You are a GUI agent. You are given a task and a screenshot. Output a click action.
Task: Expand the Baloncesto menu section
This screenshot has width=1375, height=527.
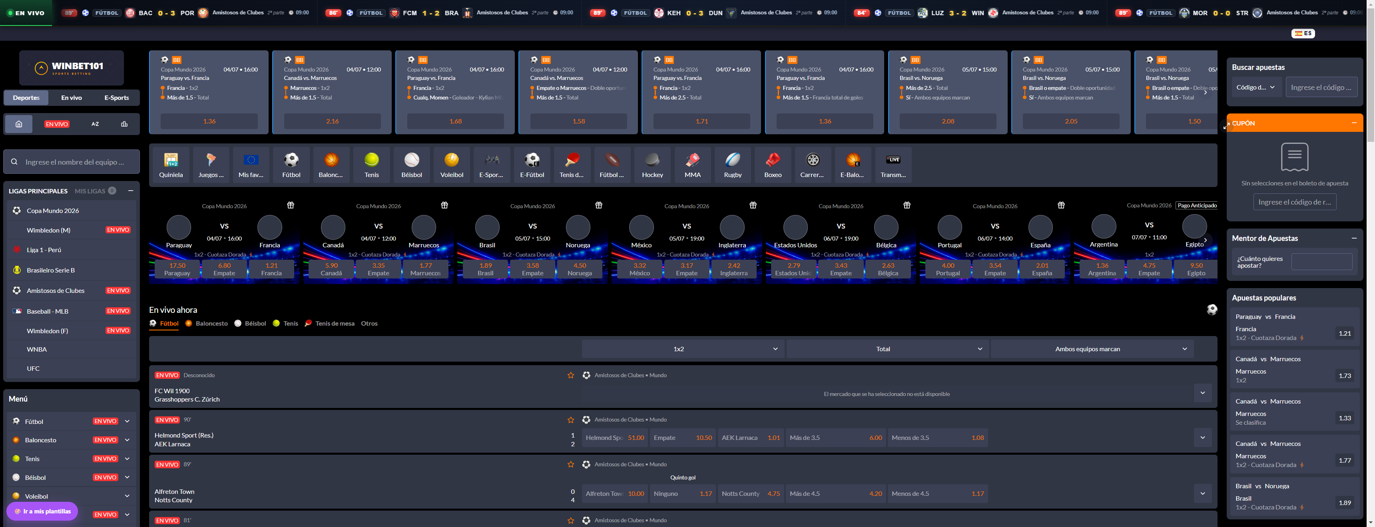127,440
